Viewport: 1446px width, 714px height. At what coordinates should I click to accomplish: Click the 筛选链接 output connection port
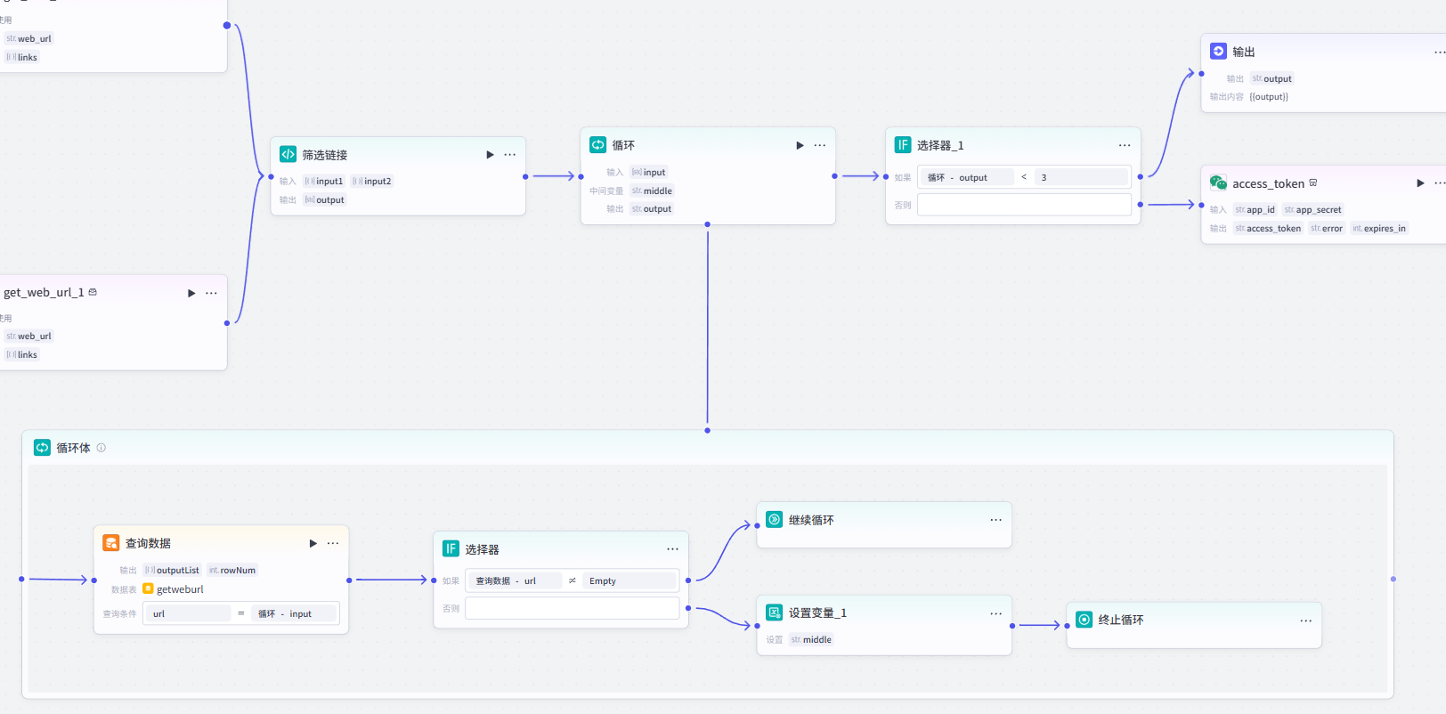525,176
